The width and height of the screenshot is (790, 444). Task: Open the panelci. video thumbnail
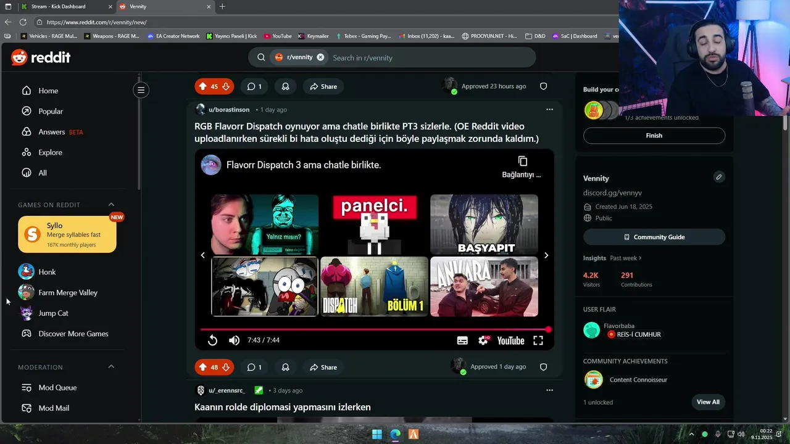tap(374, 224)
